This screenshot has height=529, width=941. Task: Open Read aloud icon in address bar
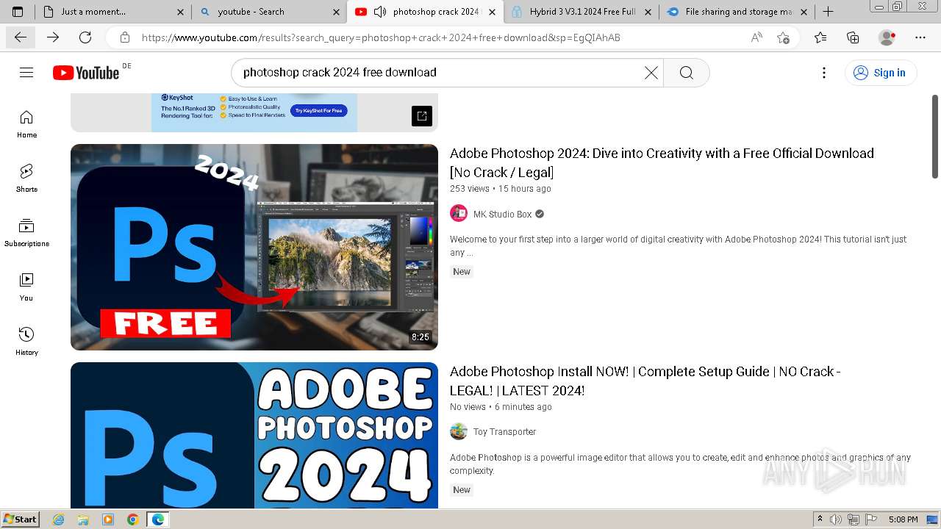coord(756,37)
